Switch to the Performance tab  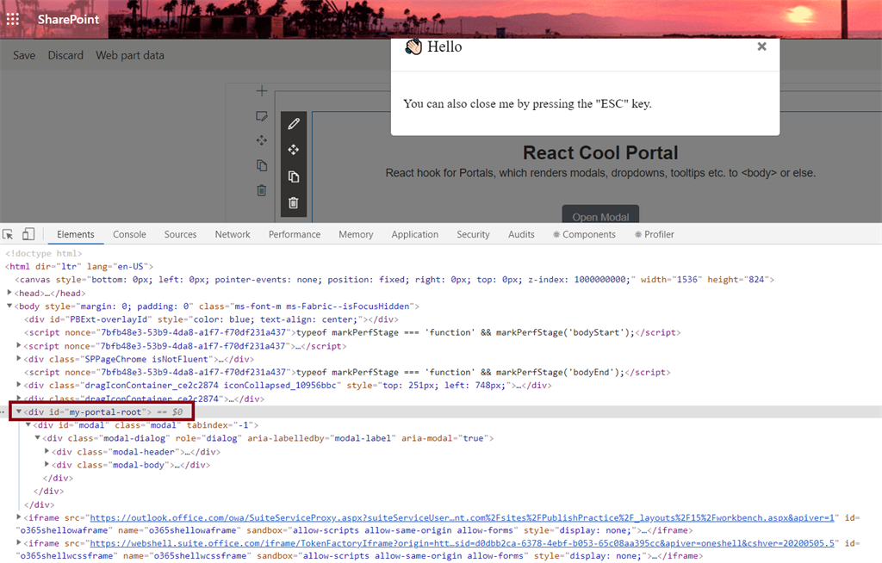click(x=295, y=234)
